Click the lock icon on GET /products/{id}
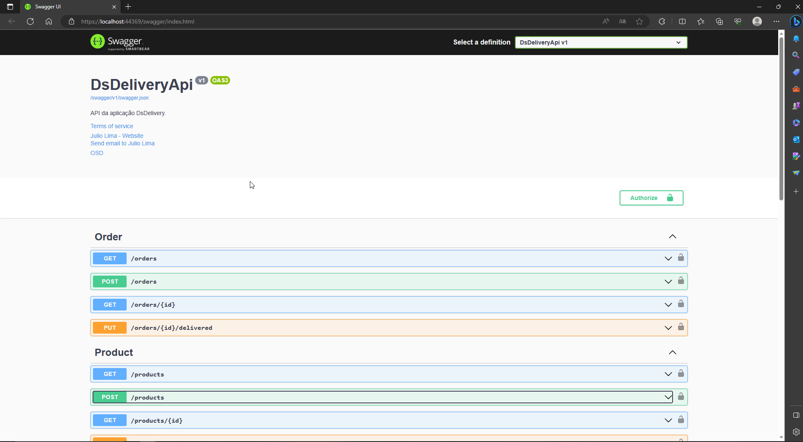Screen dimensions: 803x442 coord(681,420)
